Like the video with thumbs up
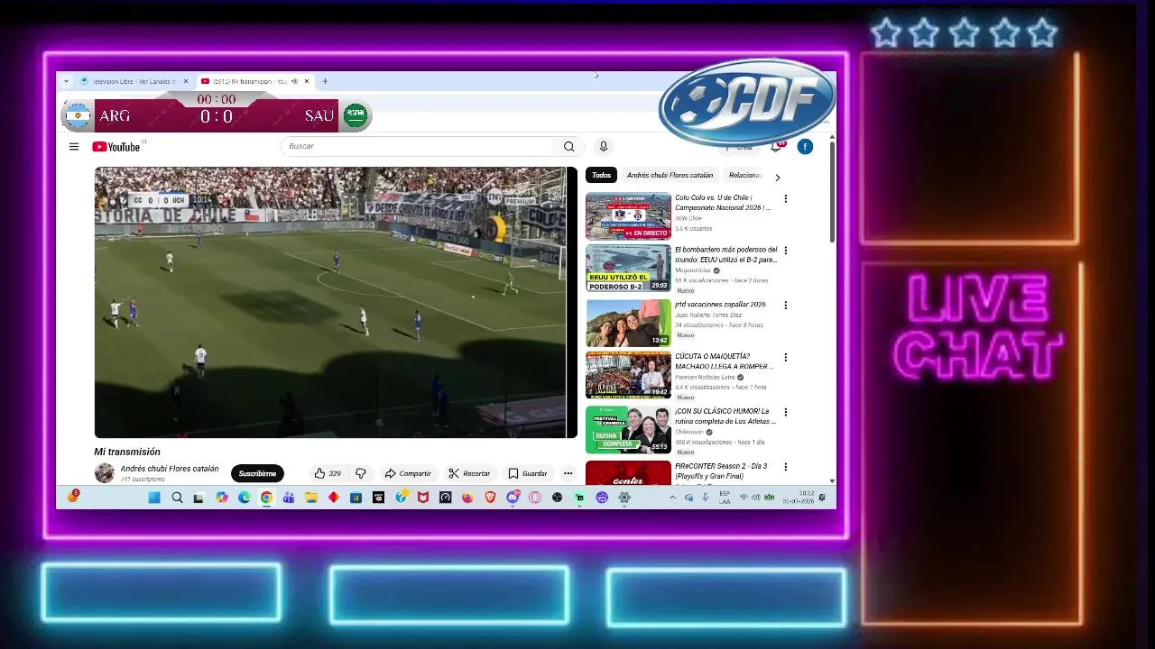 coord(328,473)
